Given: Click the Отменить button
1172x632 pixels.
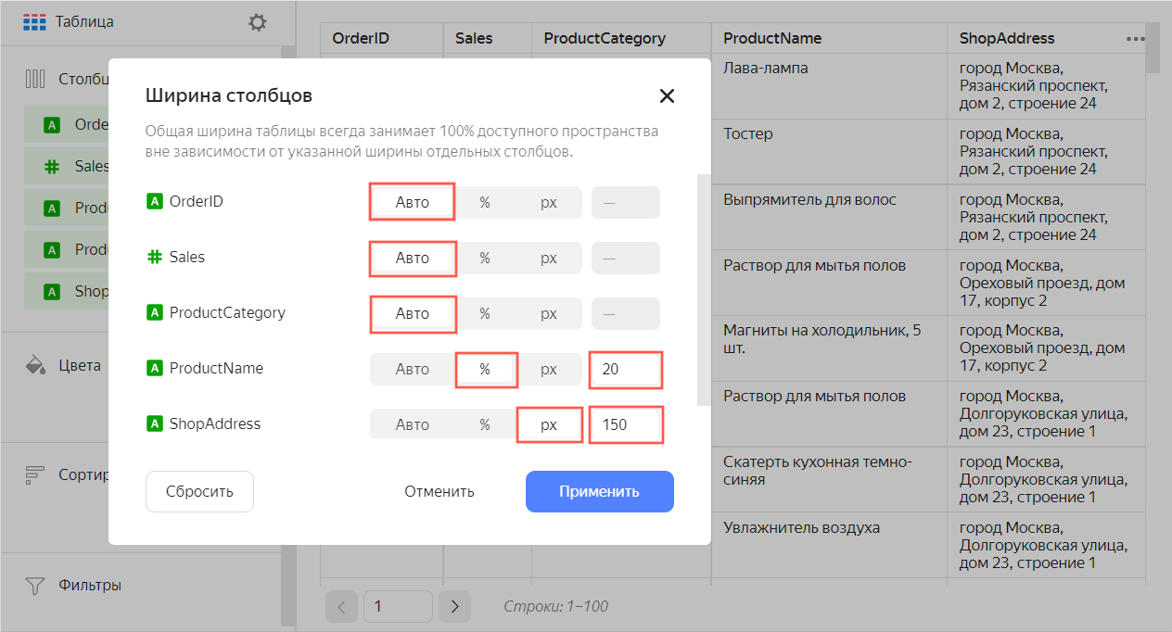Looking at the screenshot, I should [439, 491].
